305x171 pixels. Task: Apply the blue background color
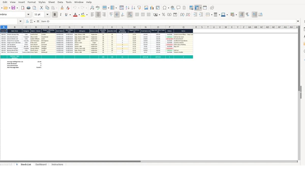[223, 15]
